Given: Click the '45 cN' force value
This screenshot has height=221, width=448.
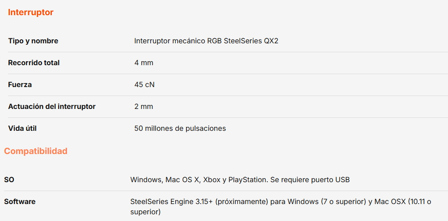Looking at the screenshot, I should [x=144, y=85].
